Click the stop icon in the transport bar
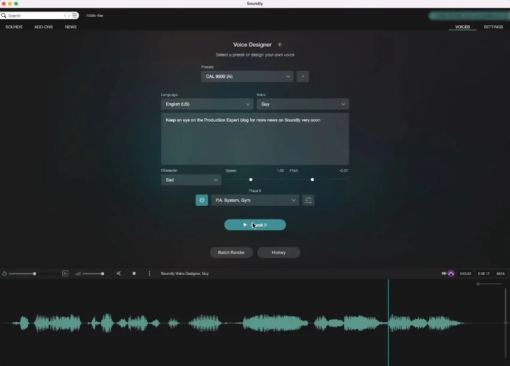The width and height of the screenshot is (510, 366). tap(134, 273)
